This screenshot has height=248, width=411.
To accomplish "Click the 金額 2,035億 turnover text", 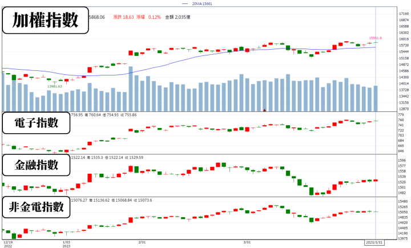I will [x=178, y=17].
